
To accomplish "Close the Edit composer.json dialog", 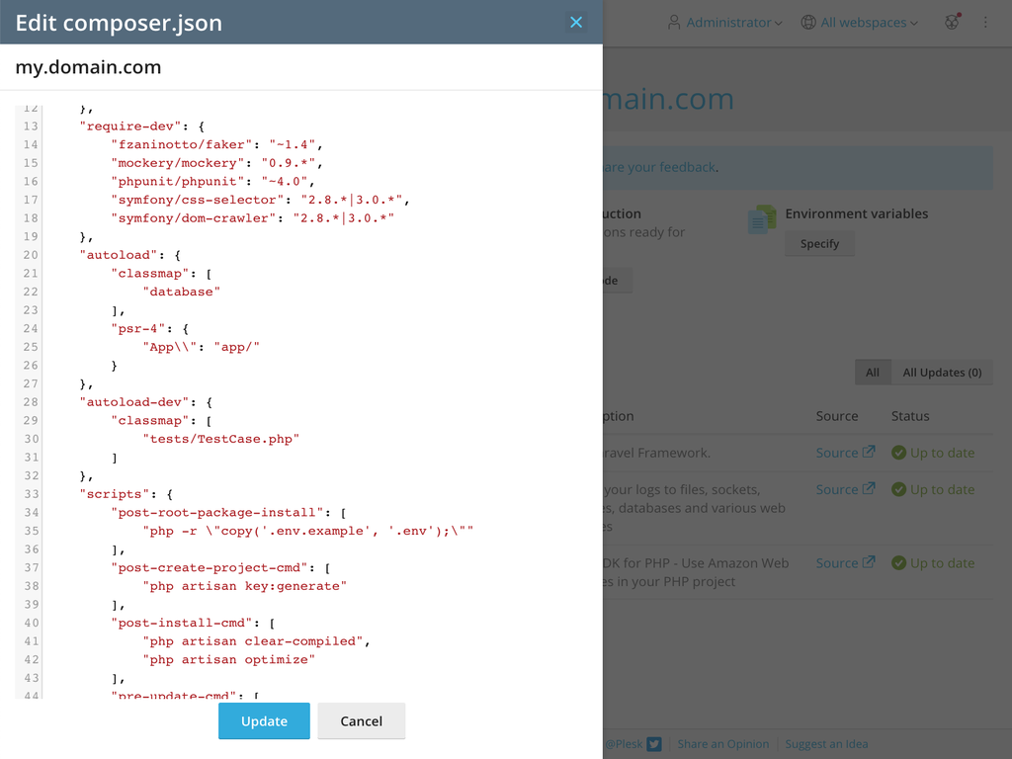I will [x=576, y=21].
